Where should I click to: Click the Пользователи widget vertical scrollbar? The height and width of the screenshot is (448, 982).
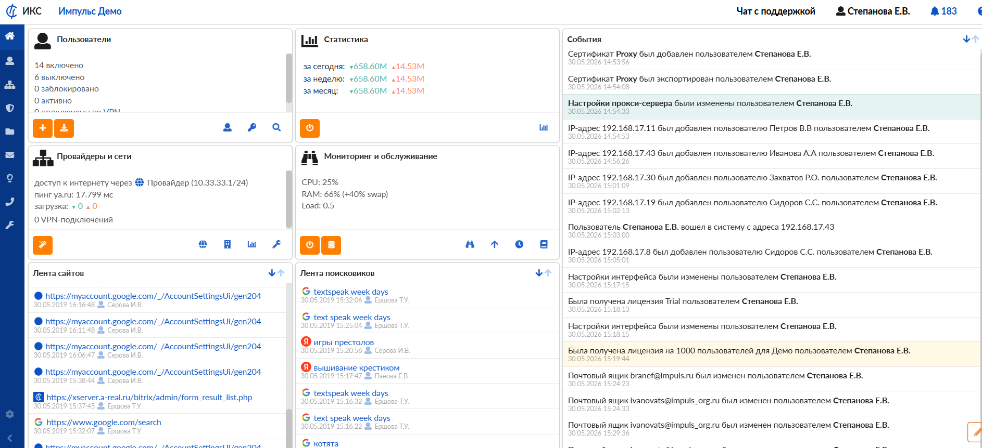tap(289, 78)
